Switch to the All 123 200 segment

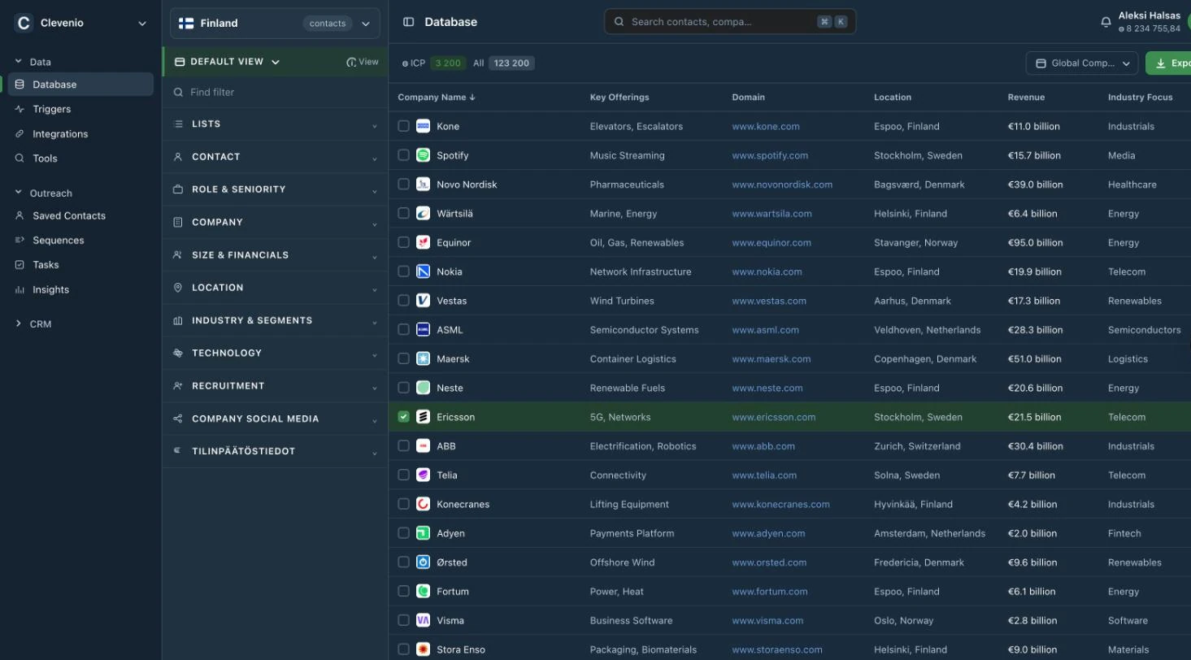[x=503, y=63]
